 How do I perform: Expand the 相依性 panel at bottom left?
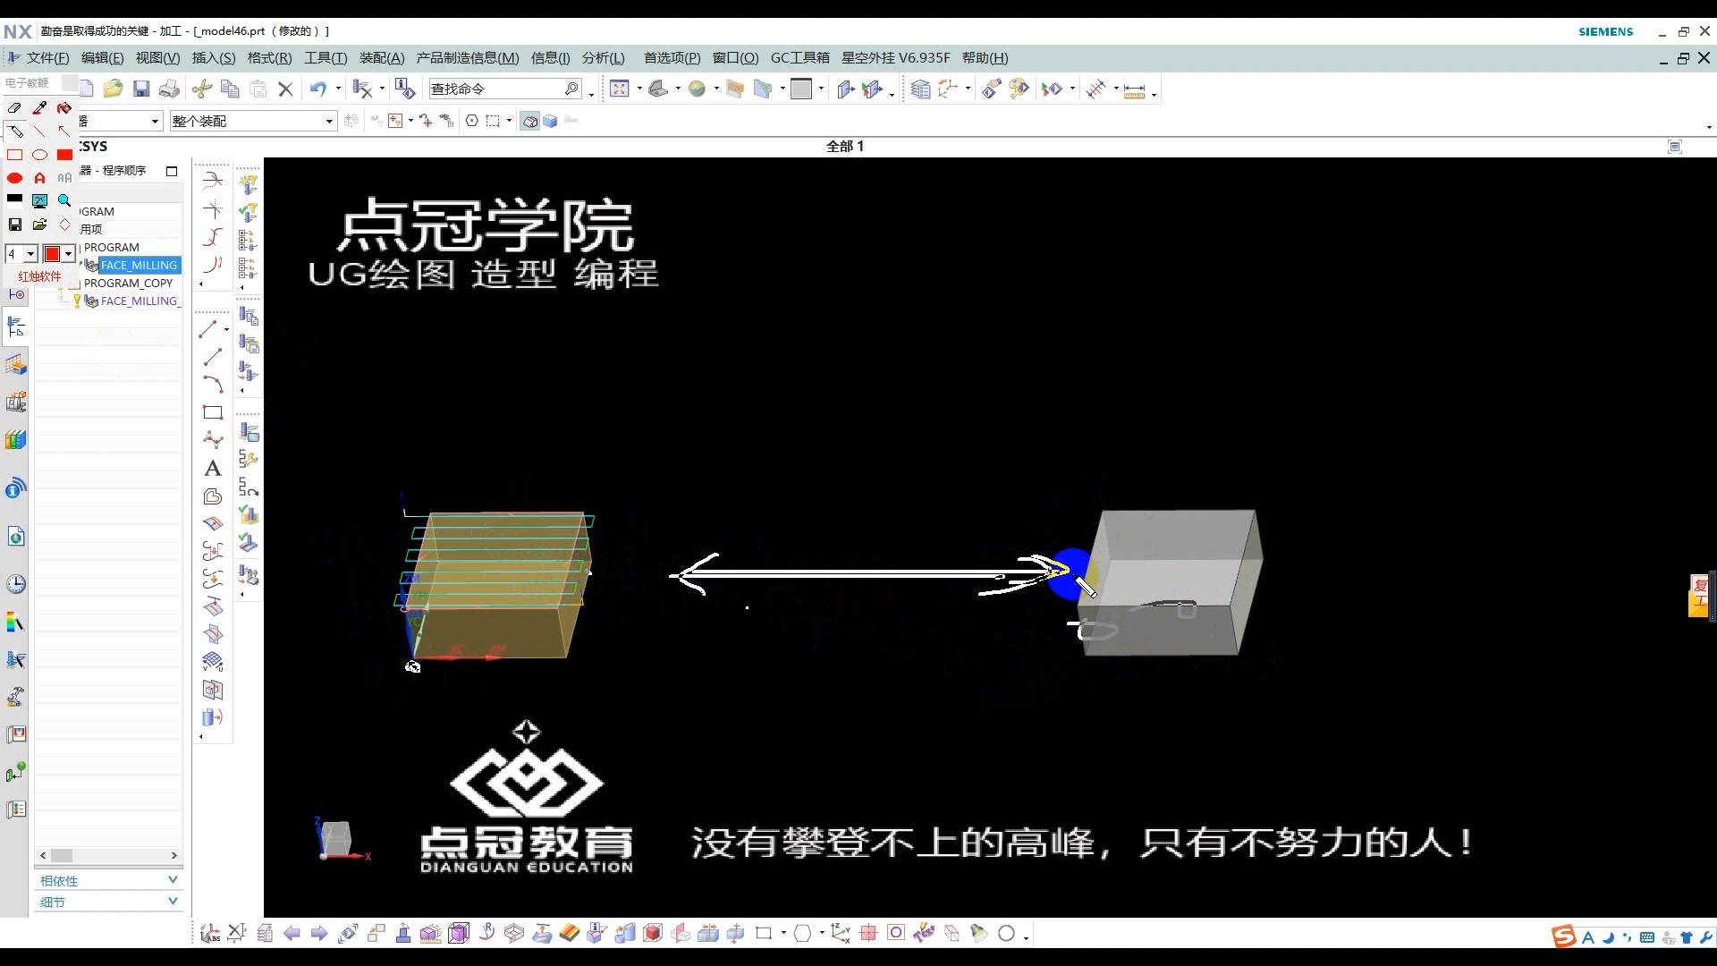click(107, 879)
